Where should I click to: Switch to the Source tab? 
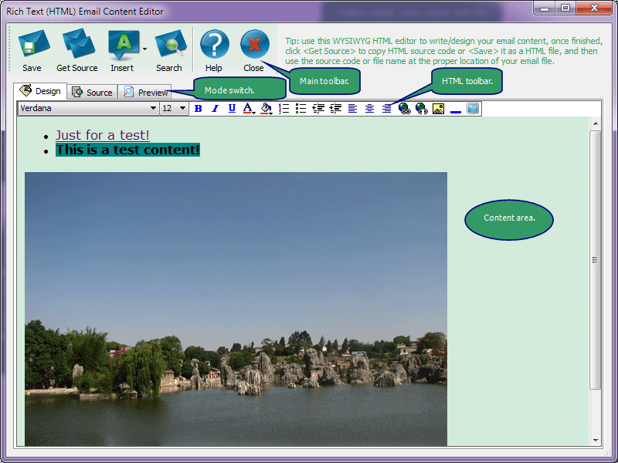(92, 92)
